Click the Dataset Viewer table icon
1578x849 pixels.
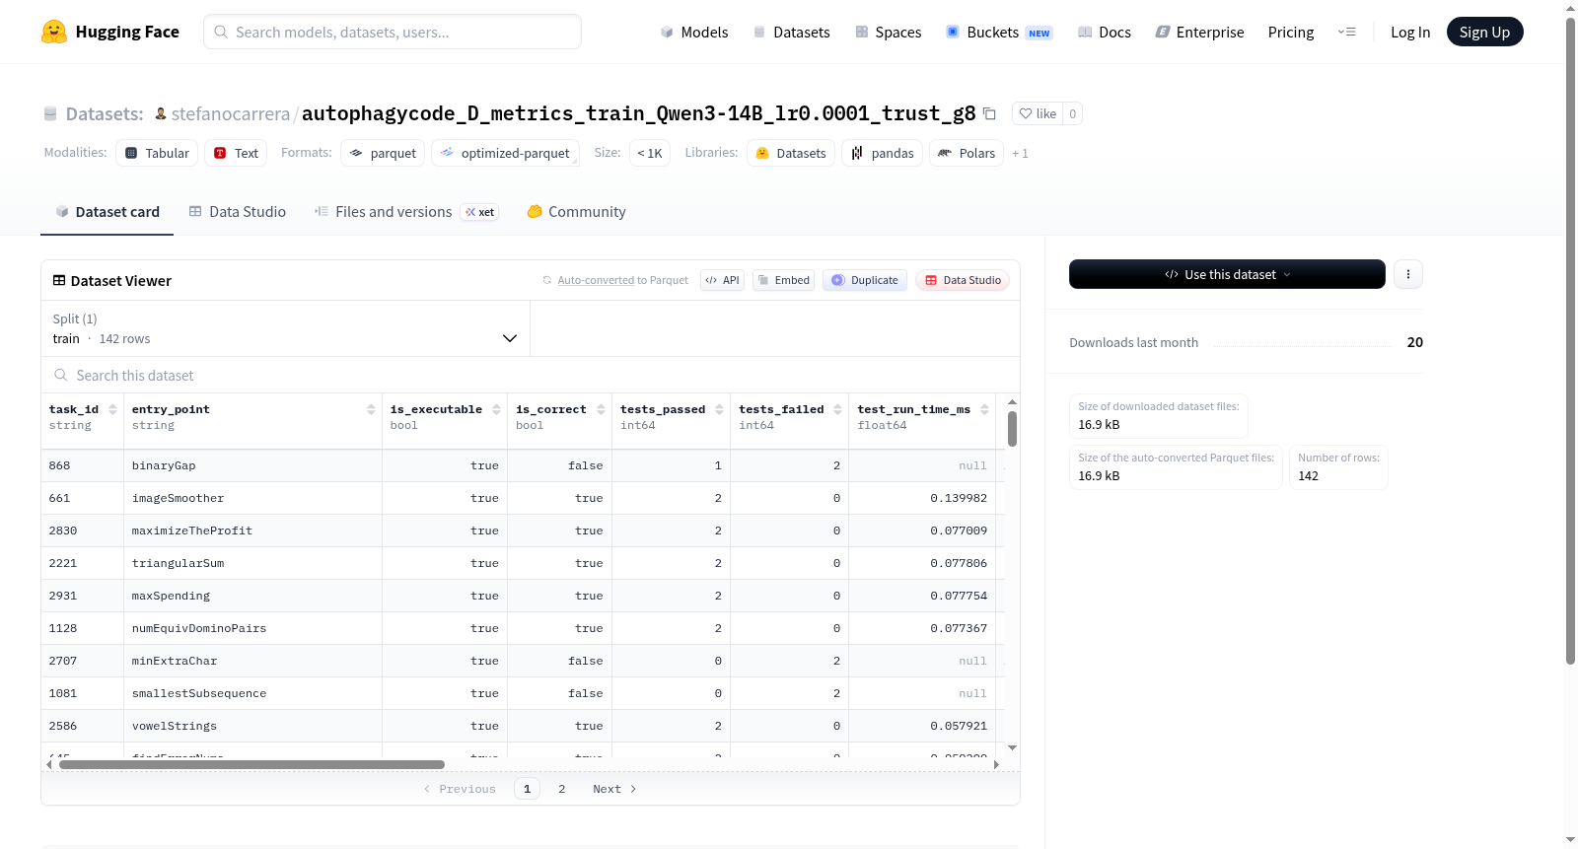[x=59, y=281]
